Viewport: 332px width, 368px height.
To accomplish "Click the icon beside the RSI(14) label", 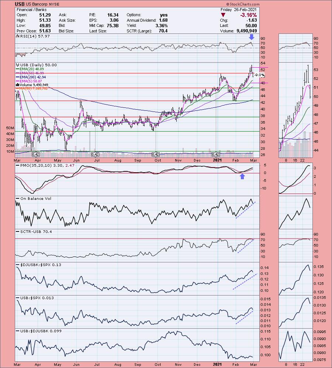I will point(18,36).
